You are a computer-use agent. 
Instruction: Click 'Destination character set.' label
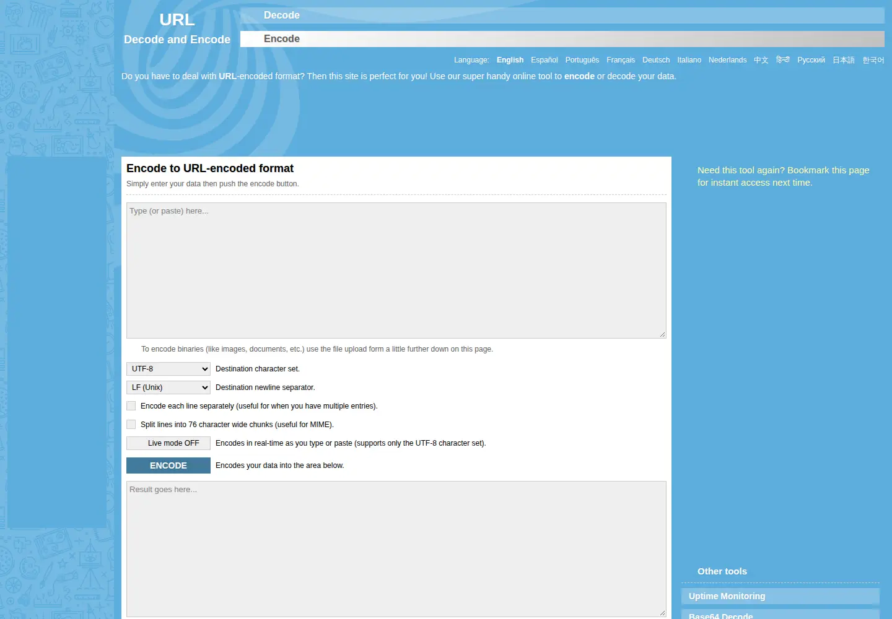pos(258,369)
